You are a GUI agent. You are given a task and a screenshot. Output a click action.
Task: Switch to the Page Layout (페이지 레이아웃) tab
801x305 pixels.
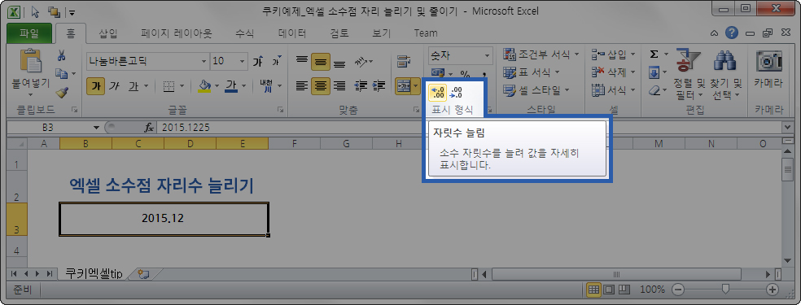pos(177,33)
